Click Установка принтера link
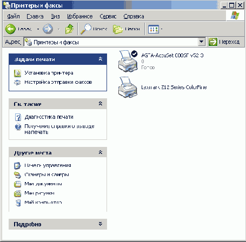 pyautogui.click(x=49, y=73)
